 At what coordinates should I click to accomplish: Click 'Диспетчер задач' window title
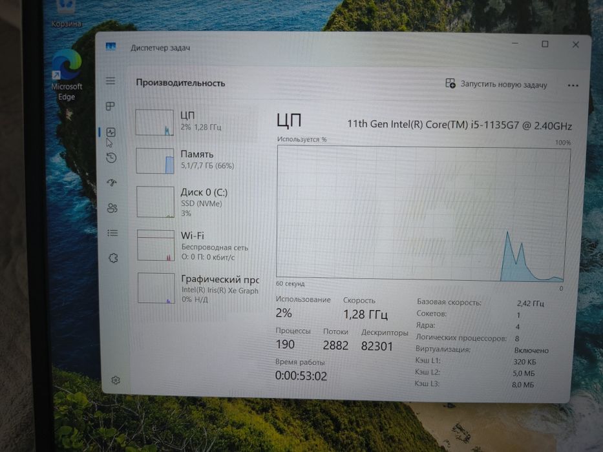click(x=160, y=48)
